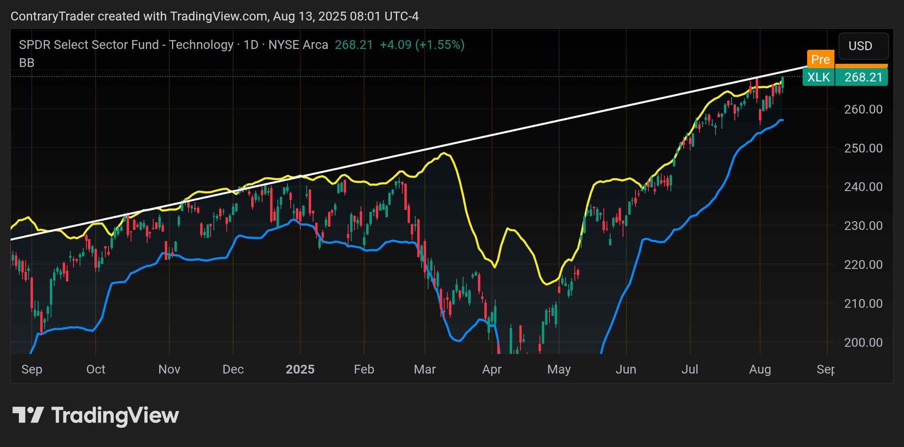
Task: Select the 250.00 price axis label
Action: coord(863,148)
